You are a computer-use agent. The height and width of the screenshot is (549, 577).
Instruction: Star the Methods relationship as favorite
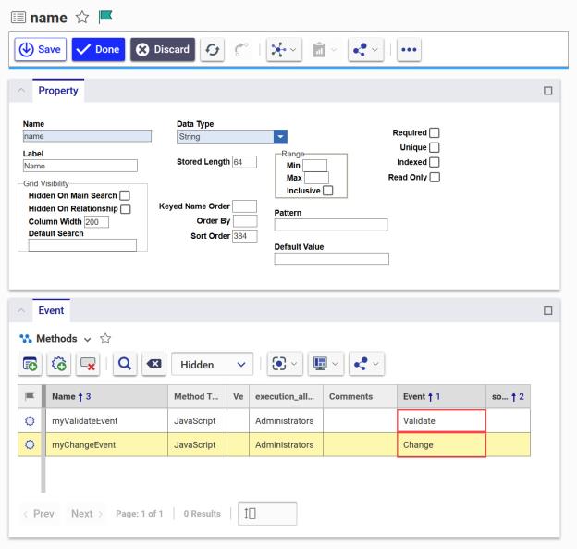click(105, 338)
